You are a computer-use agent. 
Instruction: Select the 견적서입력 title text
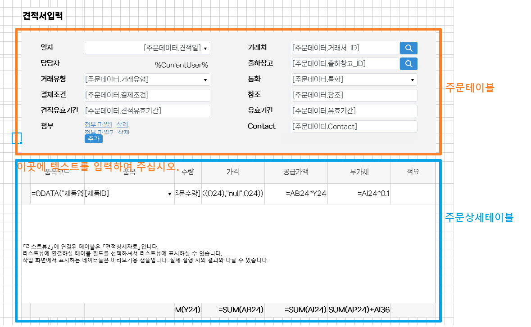[43, 16]
